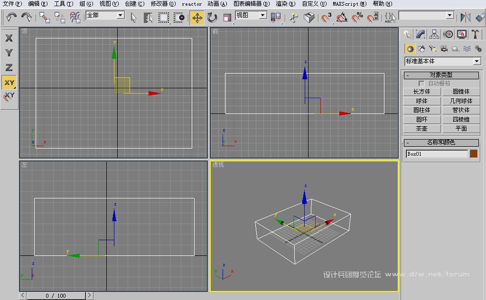Open the brown object color swatch
This screenshot has height=300, width=486.
click(x=474, y=154)
